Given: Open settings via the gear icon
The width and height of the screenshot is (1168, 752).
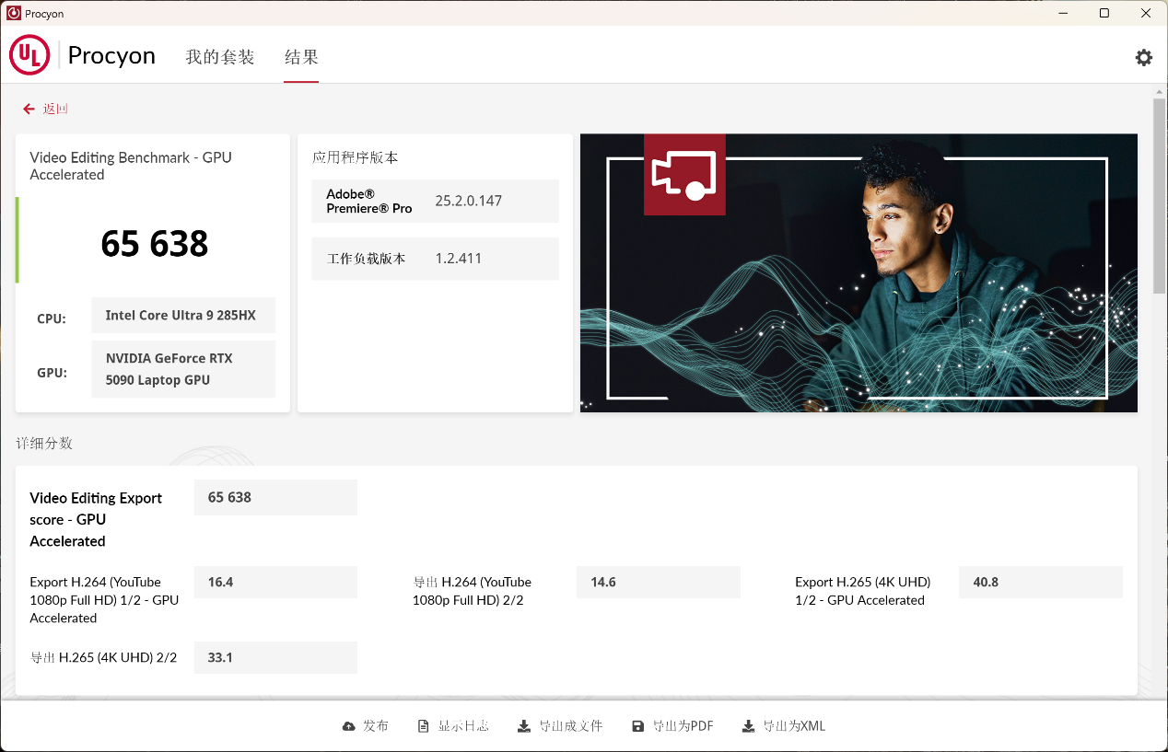Looking at the screenshot, I should (1143, 57).
